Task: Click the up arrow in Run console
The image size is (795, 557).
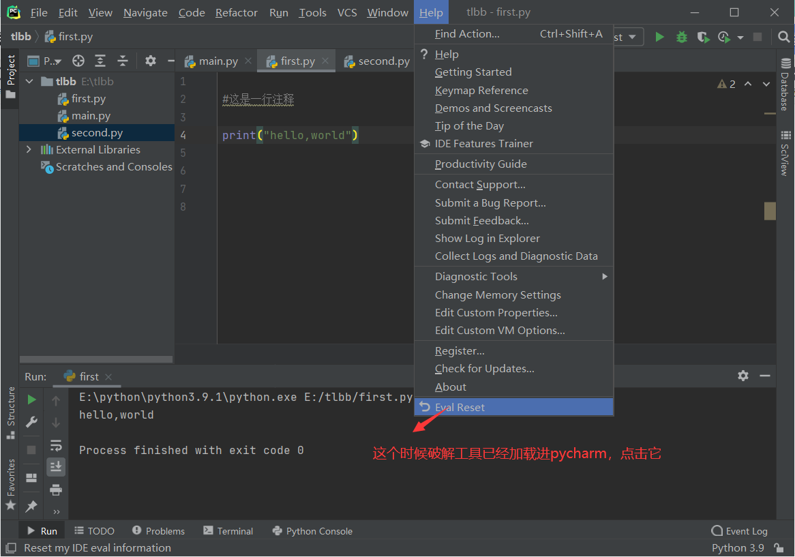Action: [x=56, y=401]
